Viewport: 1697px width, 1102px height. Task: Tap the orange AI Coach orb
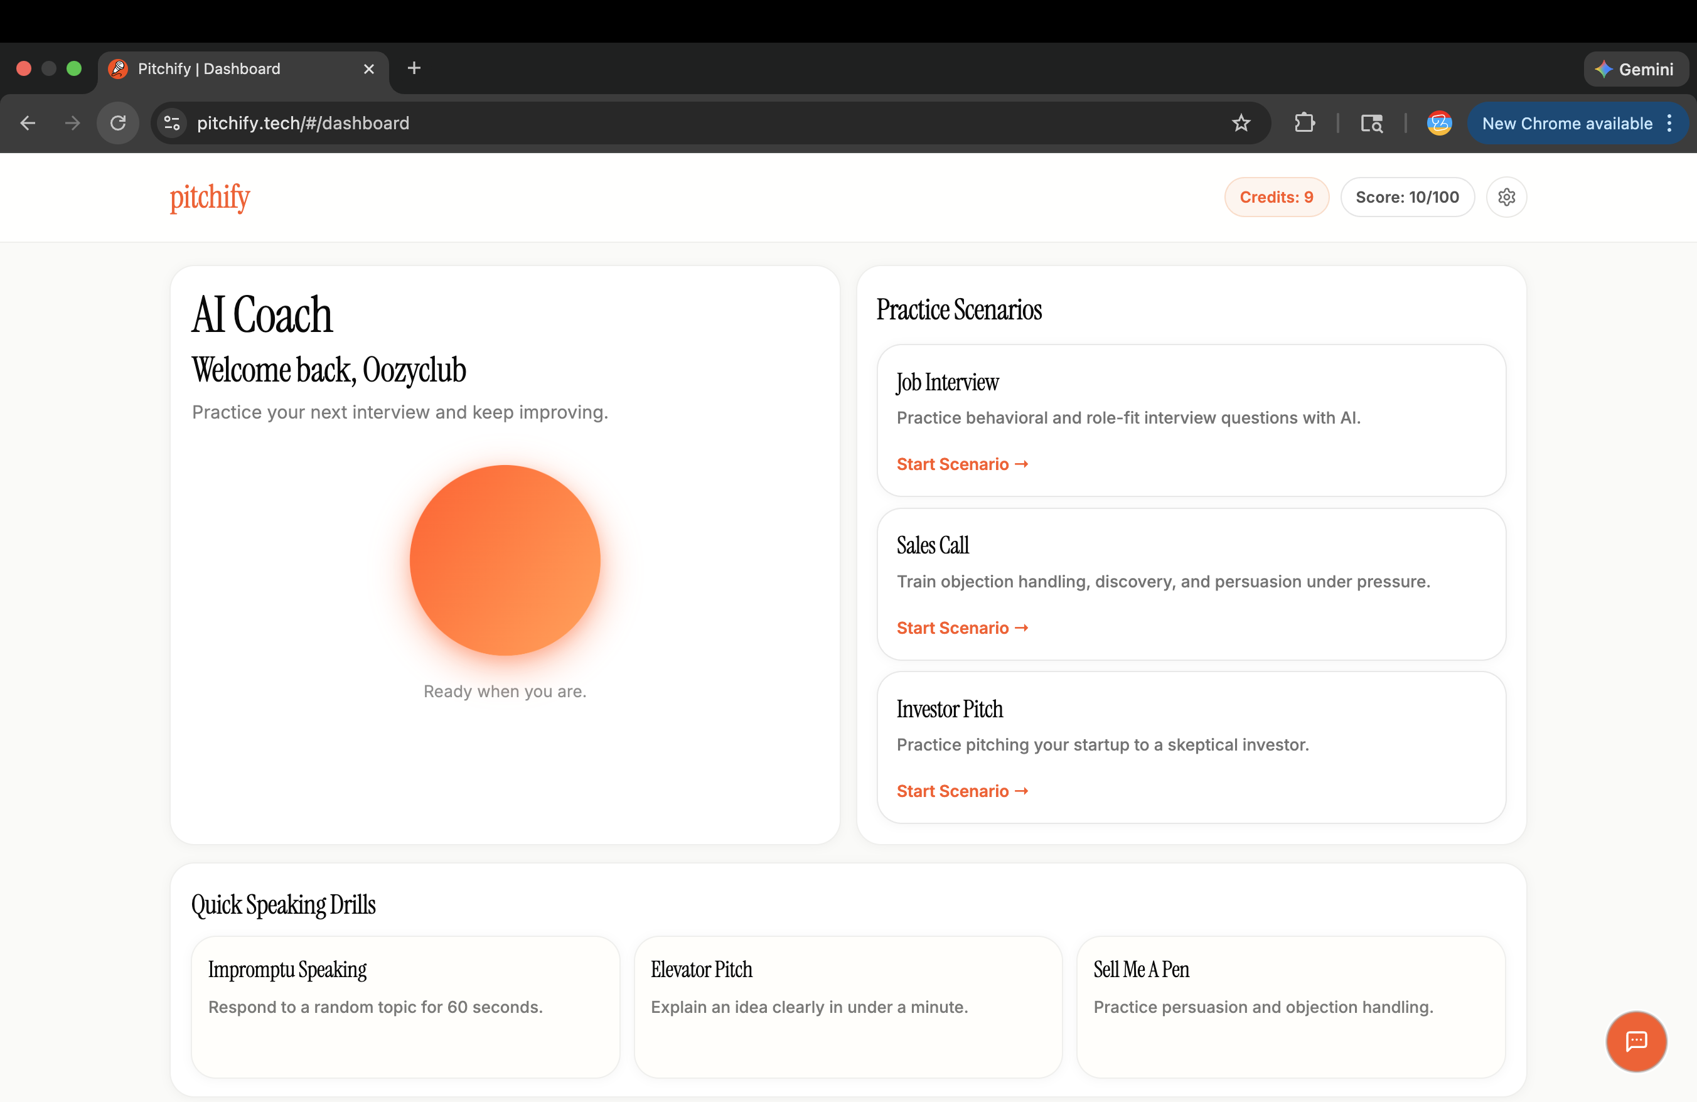pyautogui.click(x=505, y=560)
